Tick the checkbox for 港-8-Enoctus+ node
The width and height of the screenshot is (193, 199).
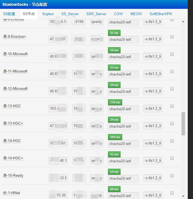[172, 37]
